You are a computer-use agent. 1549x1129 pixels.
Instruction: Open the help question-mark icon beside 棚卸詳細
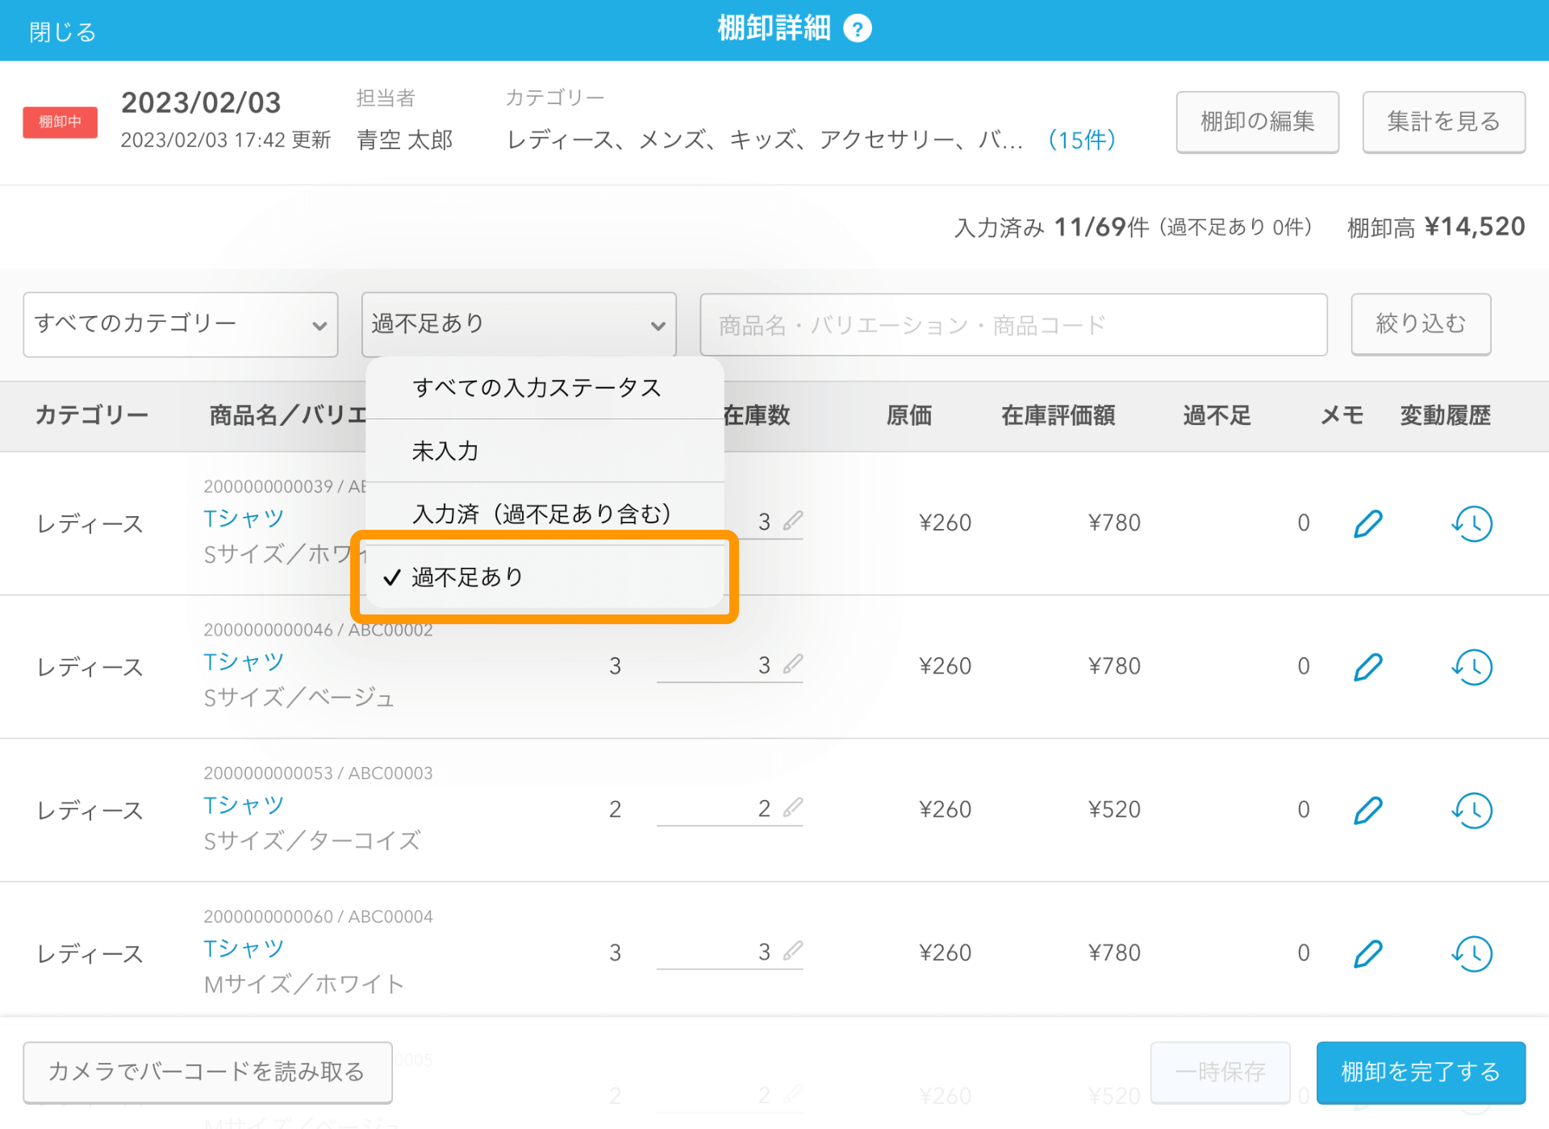857,29
